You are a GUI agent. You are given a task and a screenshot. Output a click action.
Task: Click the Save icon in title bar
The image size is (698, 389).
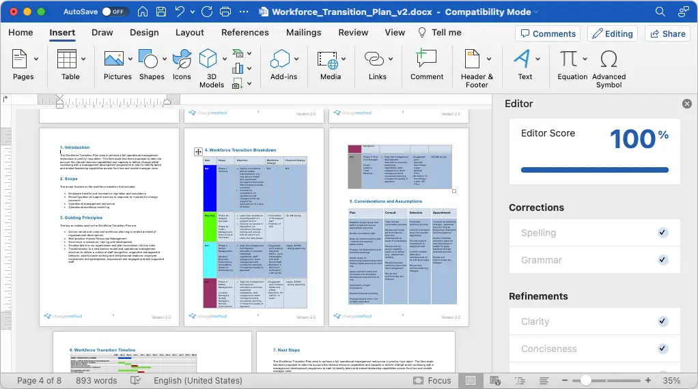click(x=161, y=12)
